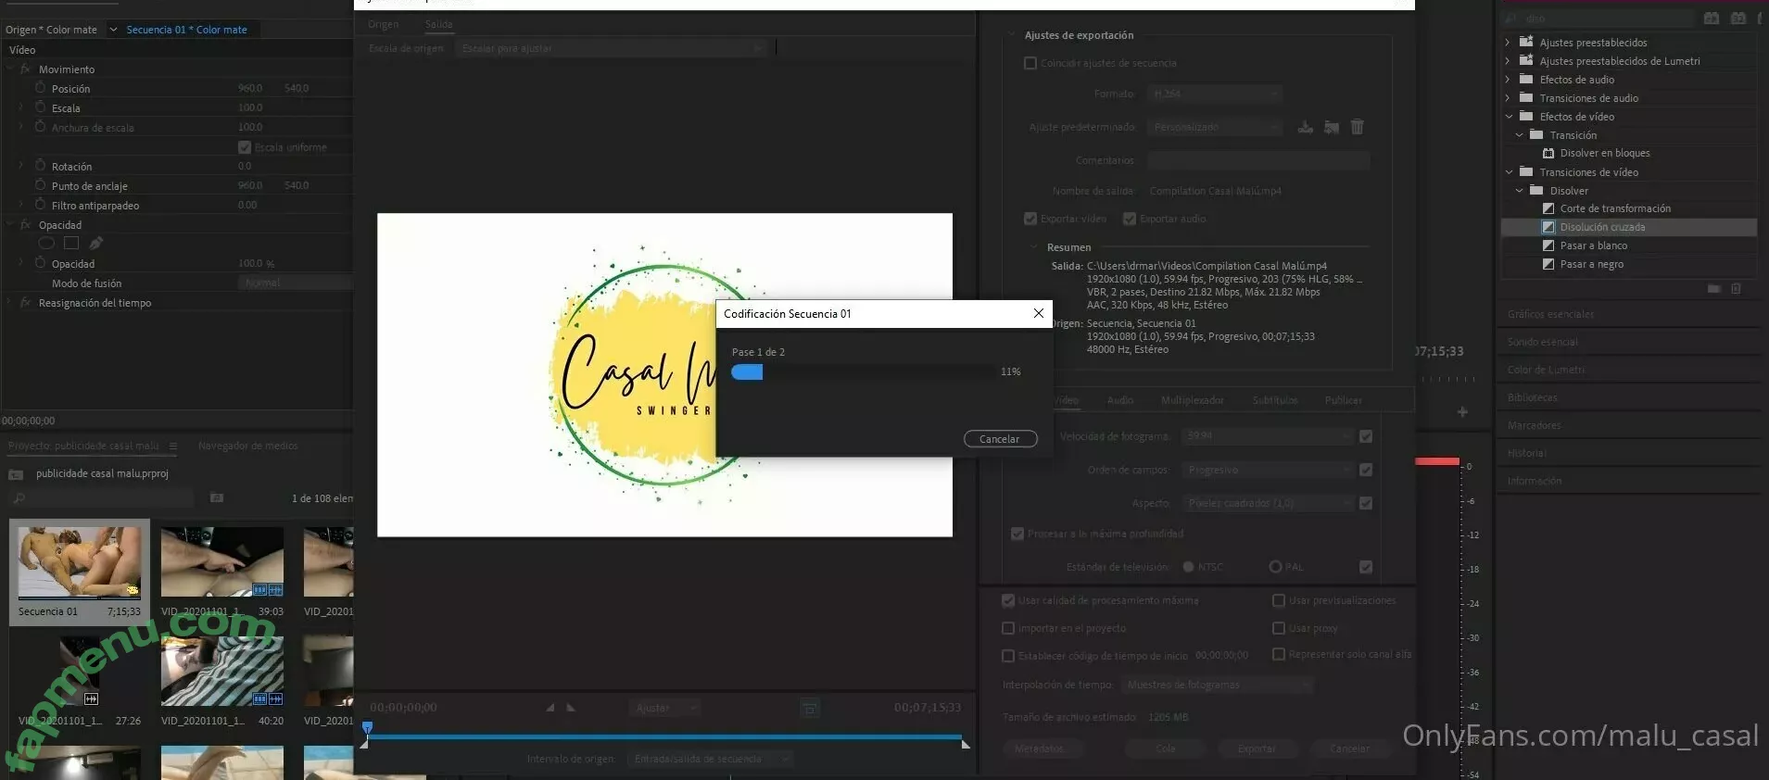1769x780 pixels.
Task: Open the Interpolación de tiempo dropdown
Action: [1218, 685]
